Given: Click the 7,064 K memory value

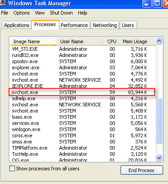Looking at the screenshot, I should coord(139,68).
